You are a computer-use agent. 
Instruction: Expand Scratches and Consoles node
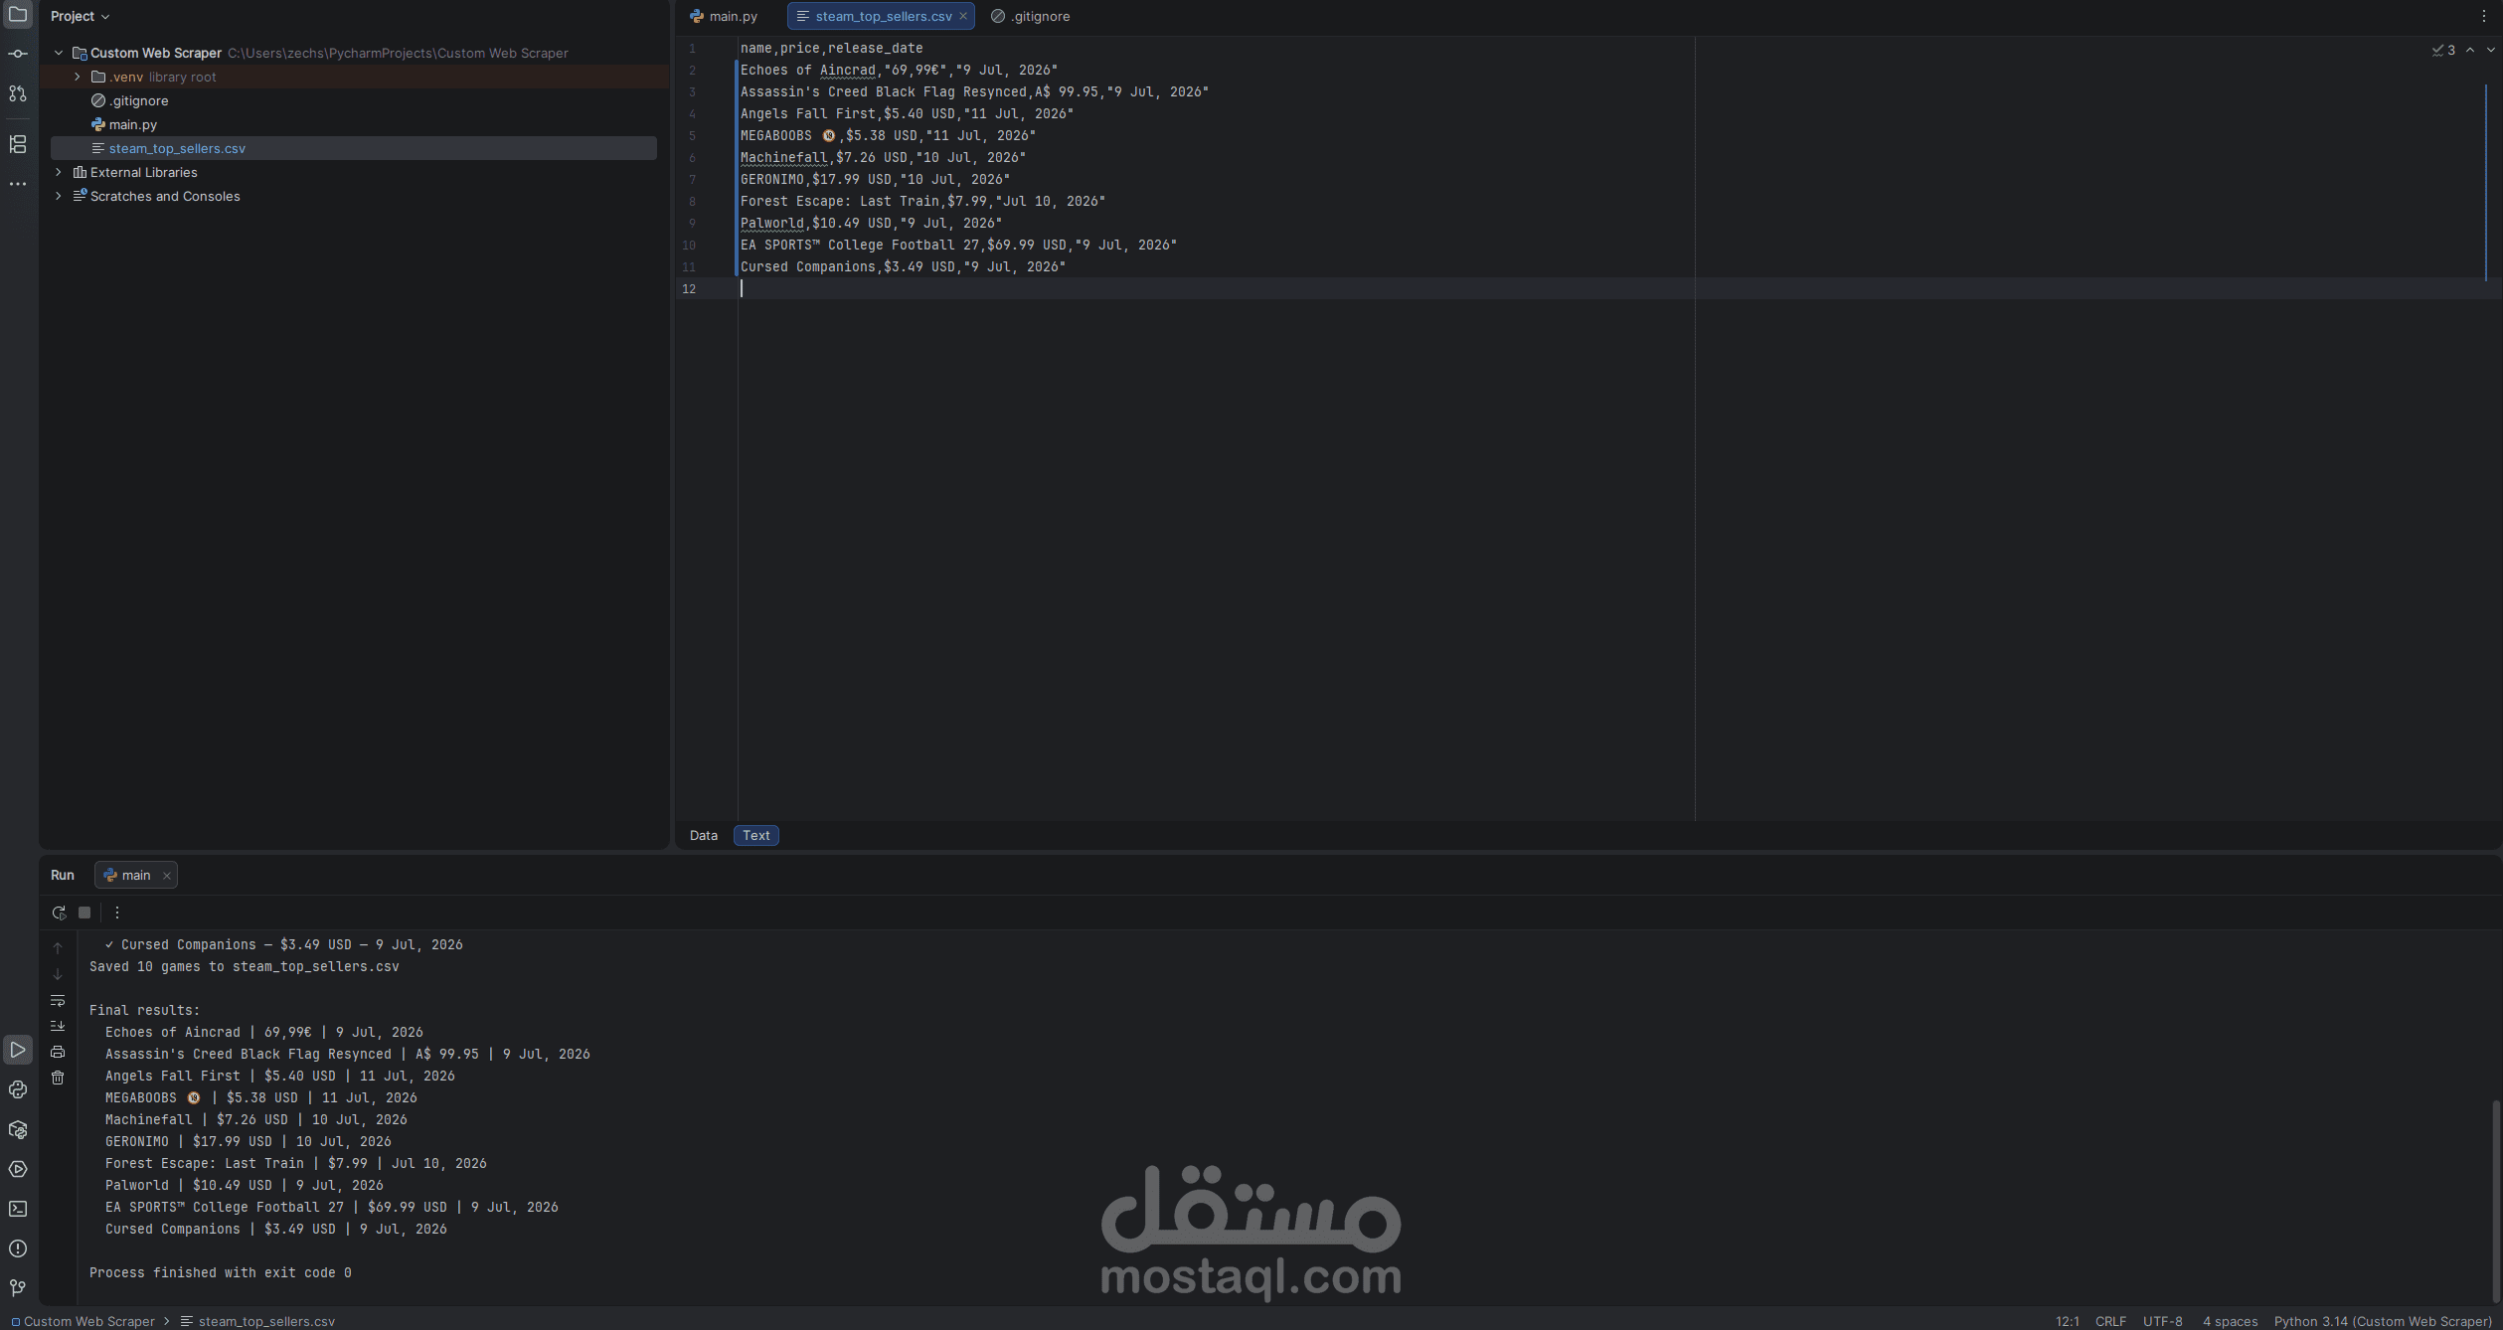[x=59, y=196]
